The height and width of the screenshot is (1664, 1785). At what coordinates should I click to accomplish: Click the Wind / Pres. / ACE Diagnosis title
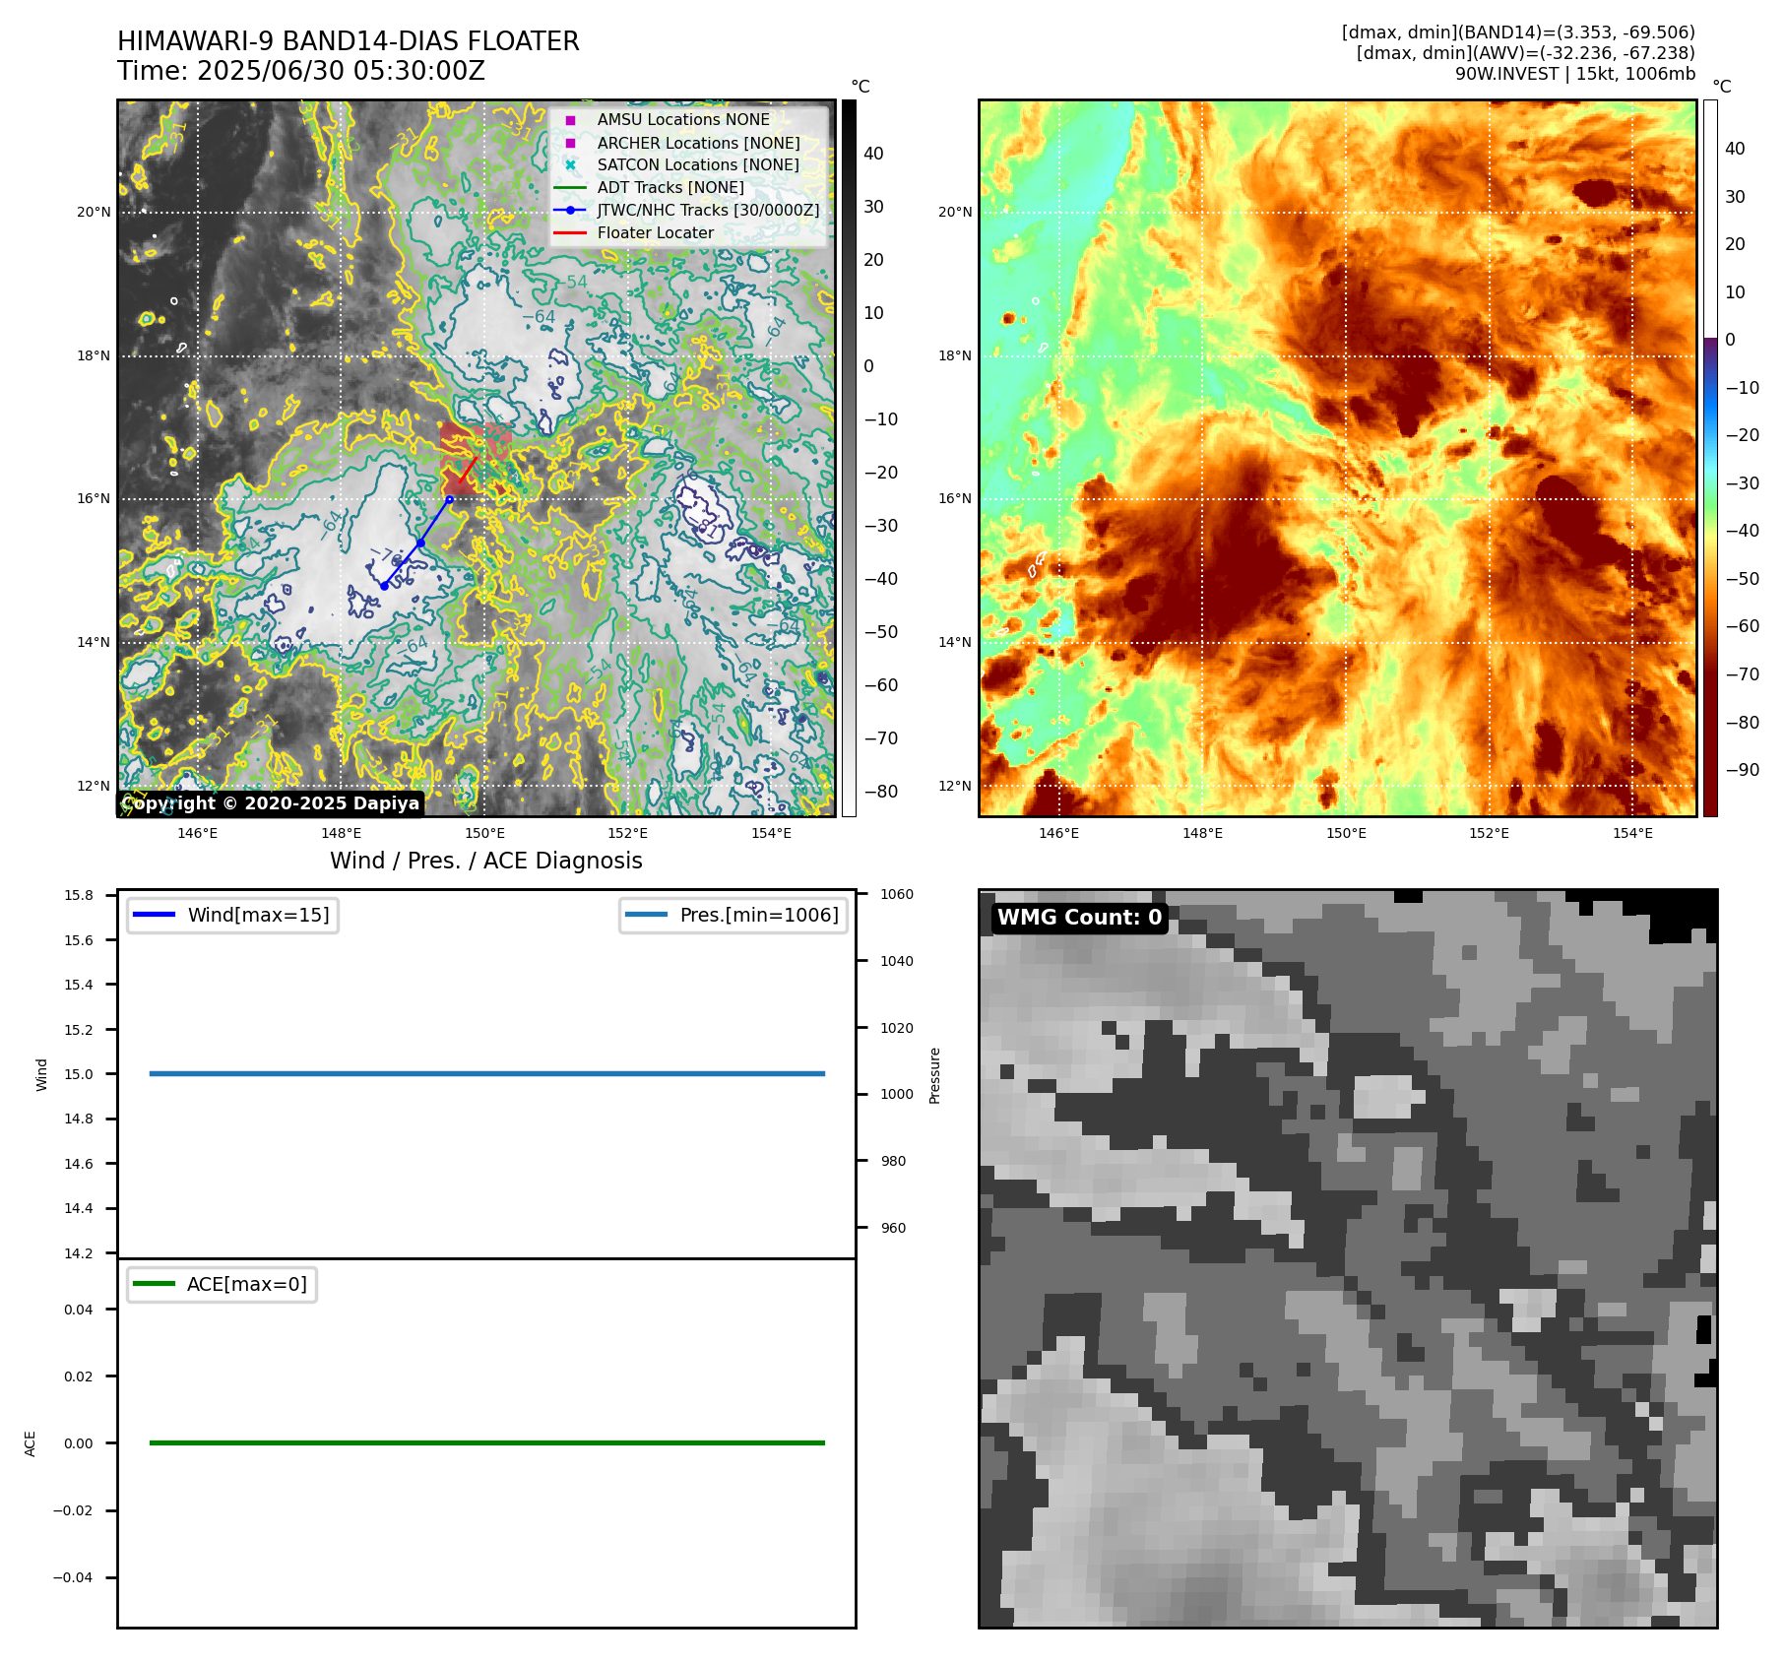486,861
